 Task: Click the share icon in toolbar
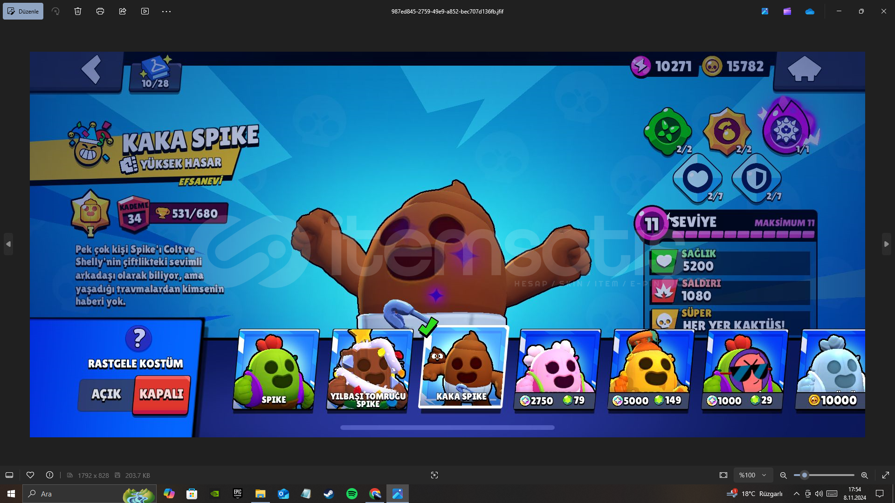point(123,11)
